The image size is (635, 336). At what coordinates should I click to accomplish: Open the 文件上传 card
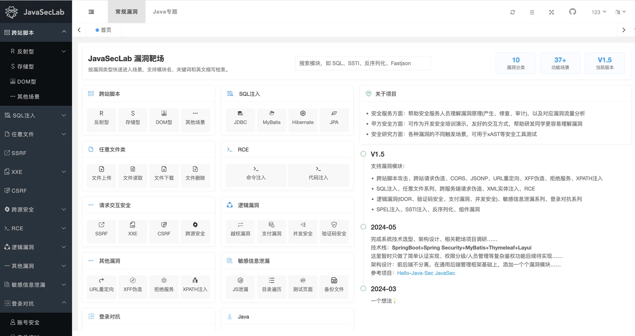pos(102,175)
